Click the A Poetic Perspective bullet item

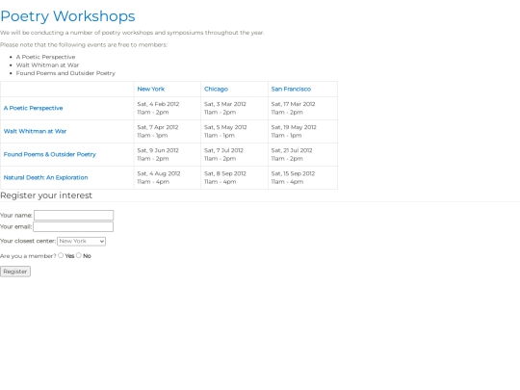(46, 57)
